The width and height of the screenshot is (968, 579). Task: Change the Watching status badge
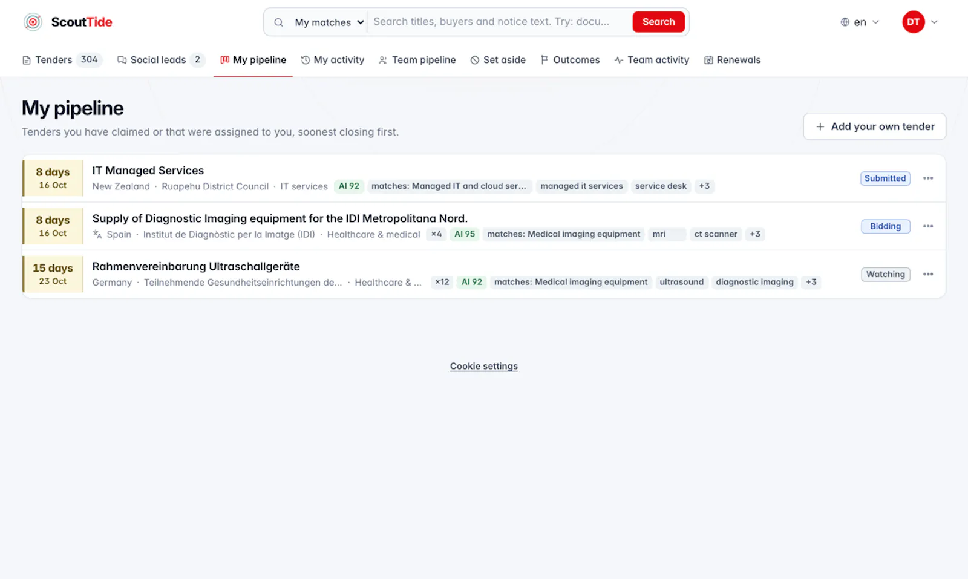click(x=886, y=274)
